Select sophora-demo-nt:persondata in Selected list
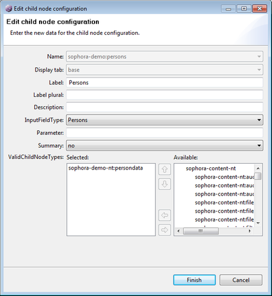Image resolution: width=272 pixels, height=296 pixels. click(x=105, y=168)
